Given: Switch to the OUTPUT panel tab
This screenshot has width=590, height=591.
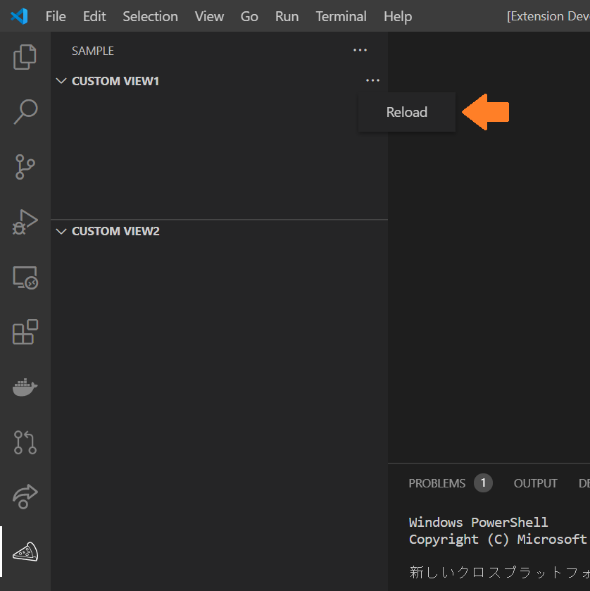Looking at the screenshot, I should pos(535,483).
